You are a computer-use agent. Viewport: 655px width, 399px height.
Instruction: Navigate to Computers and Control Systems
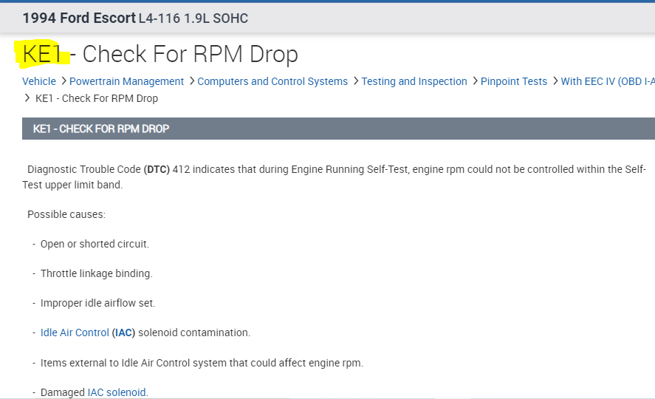click(x=272, y=81)
